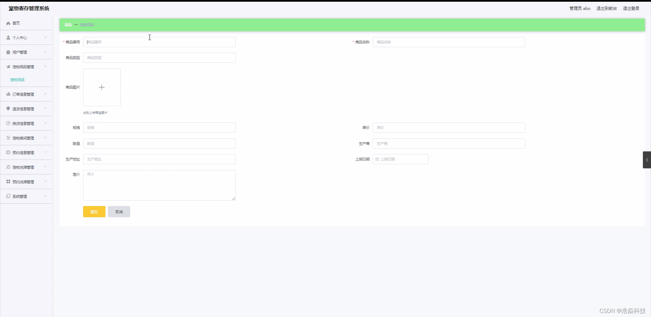
Task: Focus the 商品编号 input field
Action: (159, 42)
